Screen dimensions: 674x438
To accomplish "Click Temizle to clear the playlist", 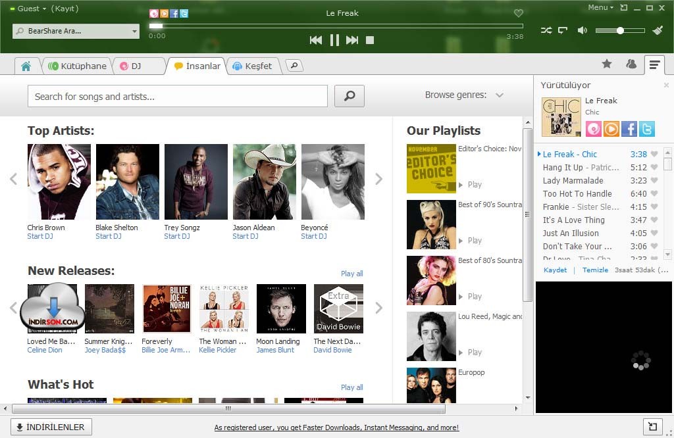I will point(595,270).
